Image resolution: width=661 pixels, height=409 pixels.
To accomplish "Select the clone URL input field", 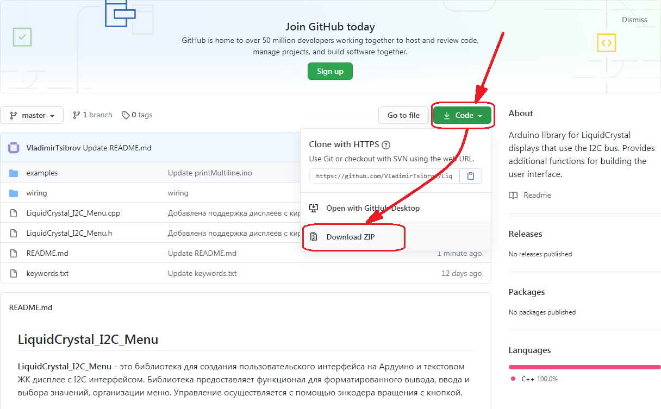I will coord(385,176).
